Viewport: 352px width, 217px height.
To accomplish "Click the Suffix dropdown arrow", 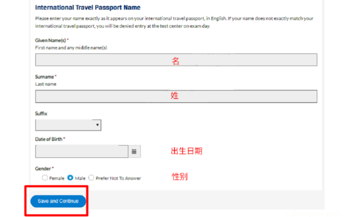I will click(97, 125).
